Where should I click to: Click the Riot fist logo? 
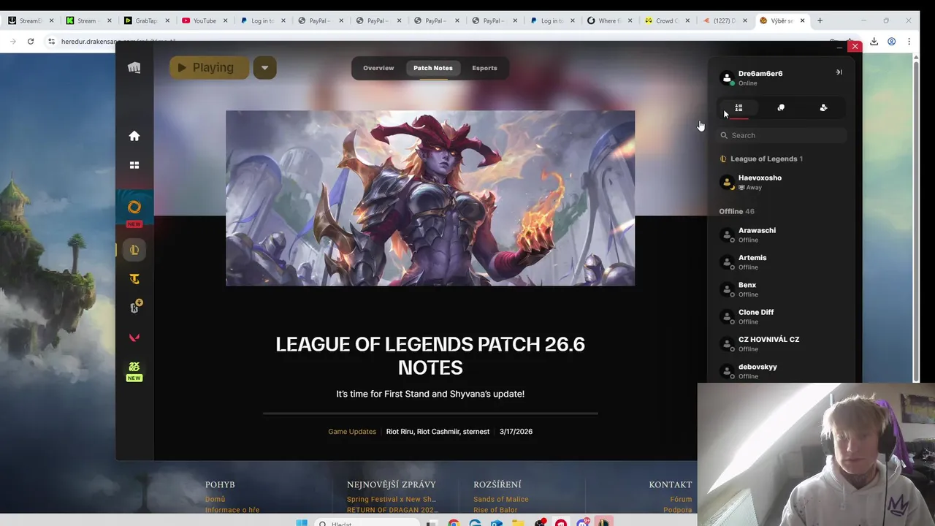[134, 68]
